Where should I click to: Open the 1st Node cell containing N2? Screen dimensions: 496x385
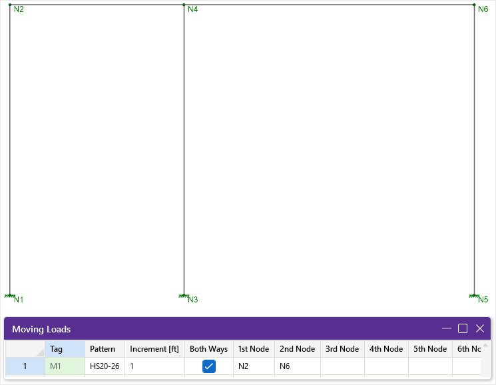tap(254, 366)
